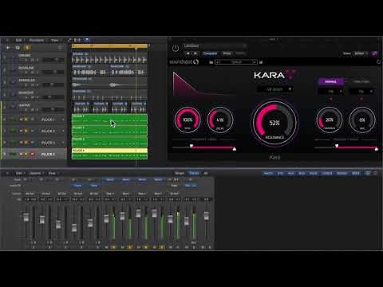Open the plugin settings dropdown above Compare
The image size is (383, 287).
[215, 46]
